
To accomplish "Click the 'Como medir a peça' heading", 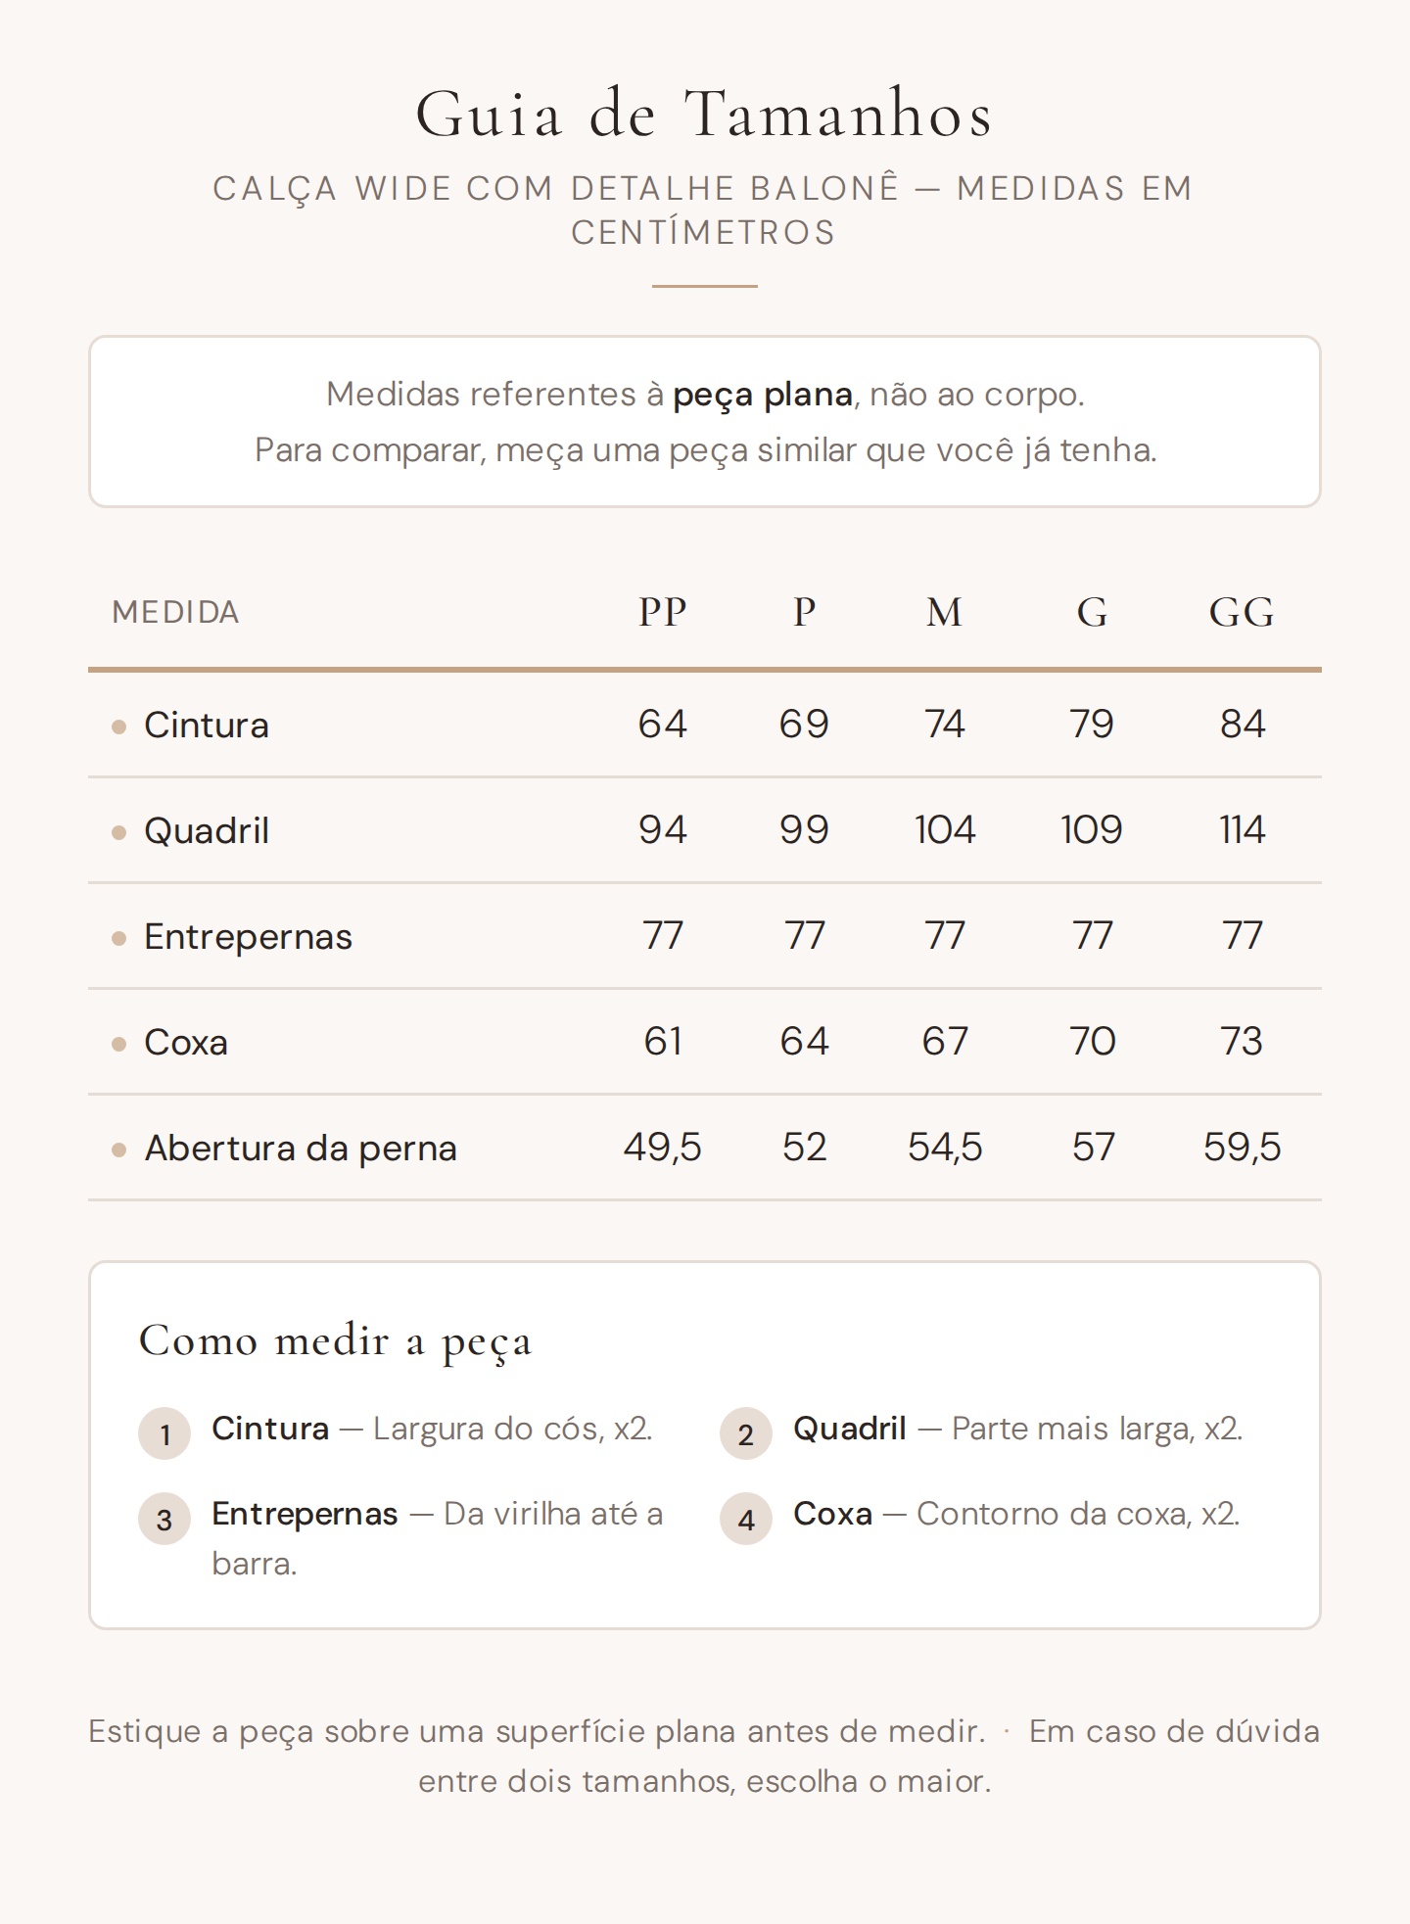I will (336, 1340).
